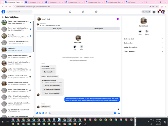Open the emoji picker in message box

[115, 113]
